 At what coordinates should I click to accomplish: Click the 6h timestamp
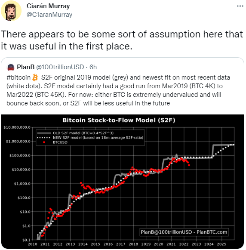tap(93, 67)
